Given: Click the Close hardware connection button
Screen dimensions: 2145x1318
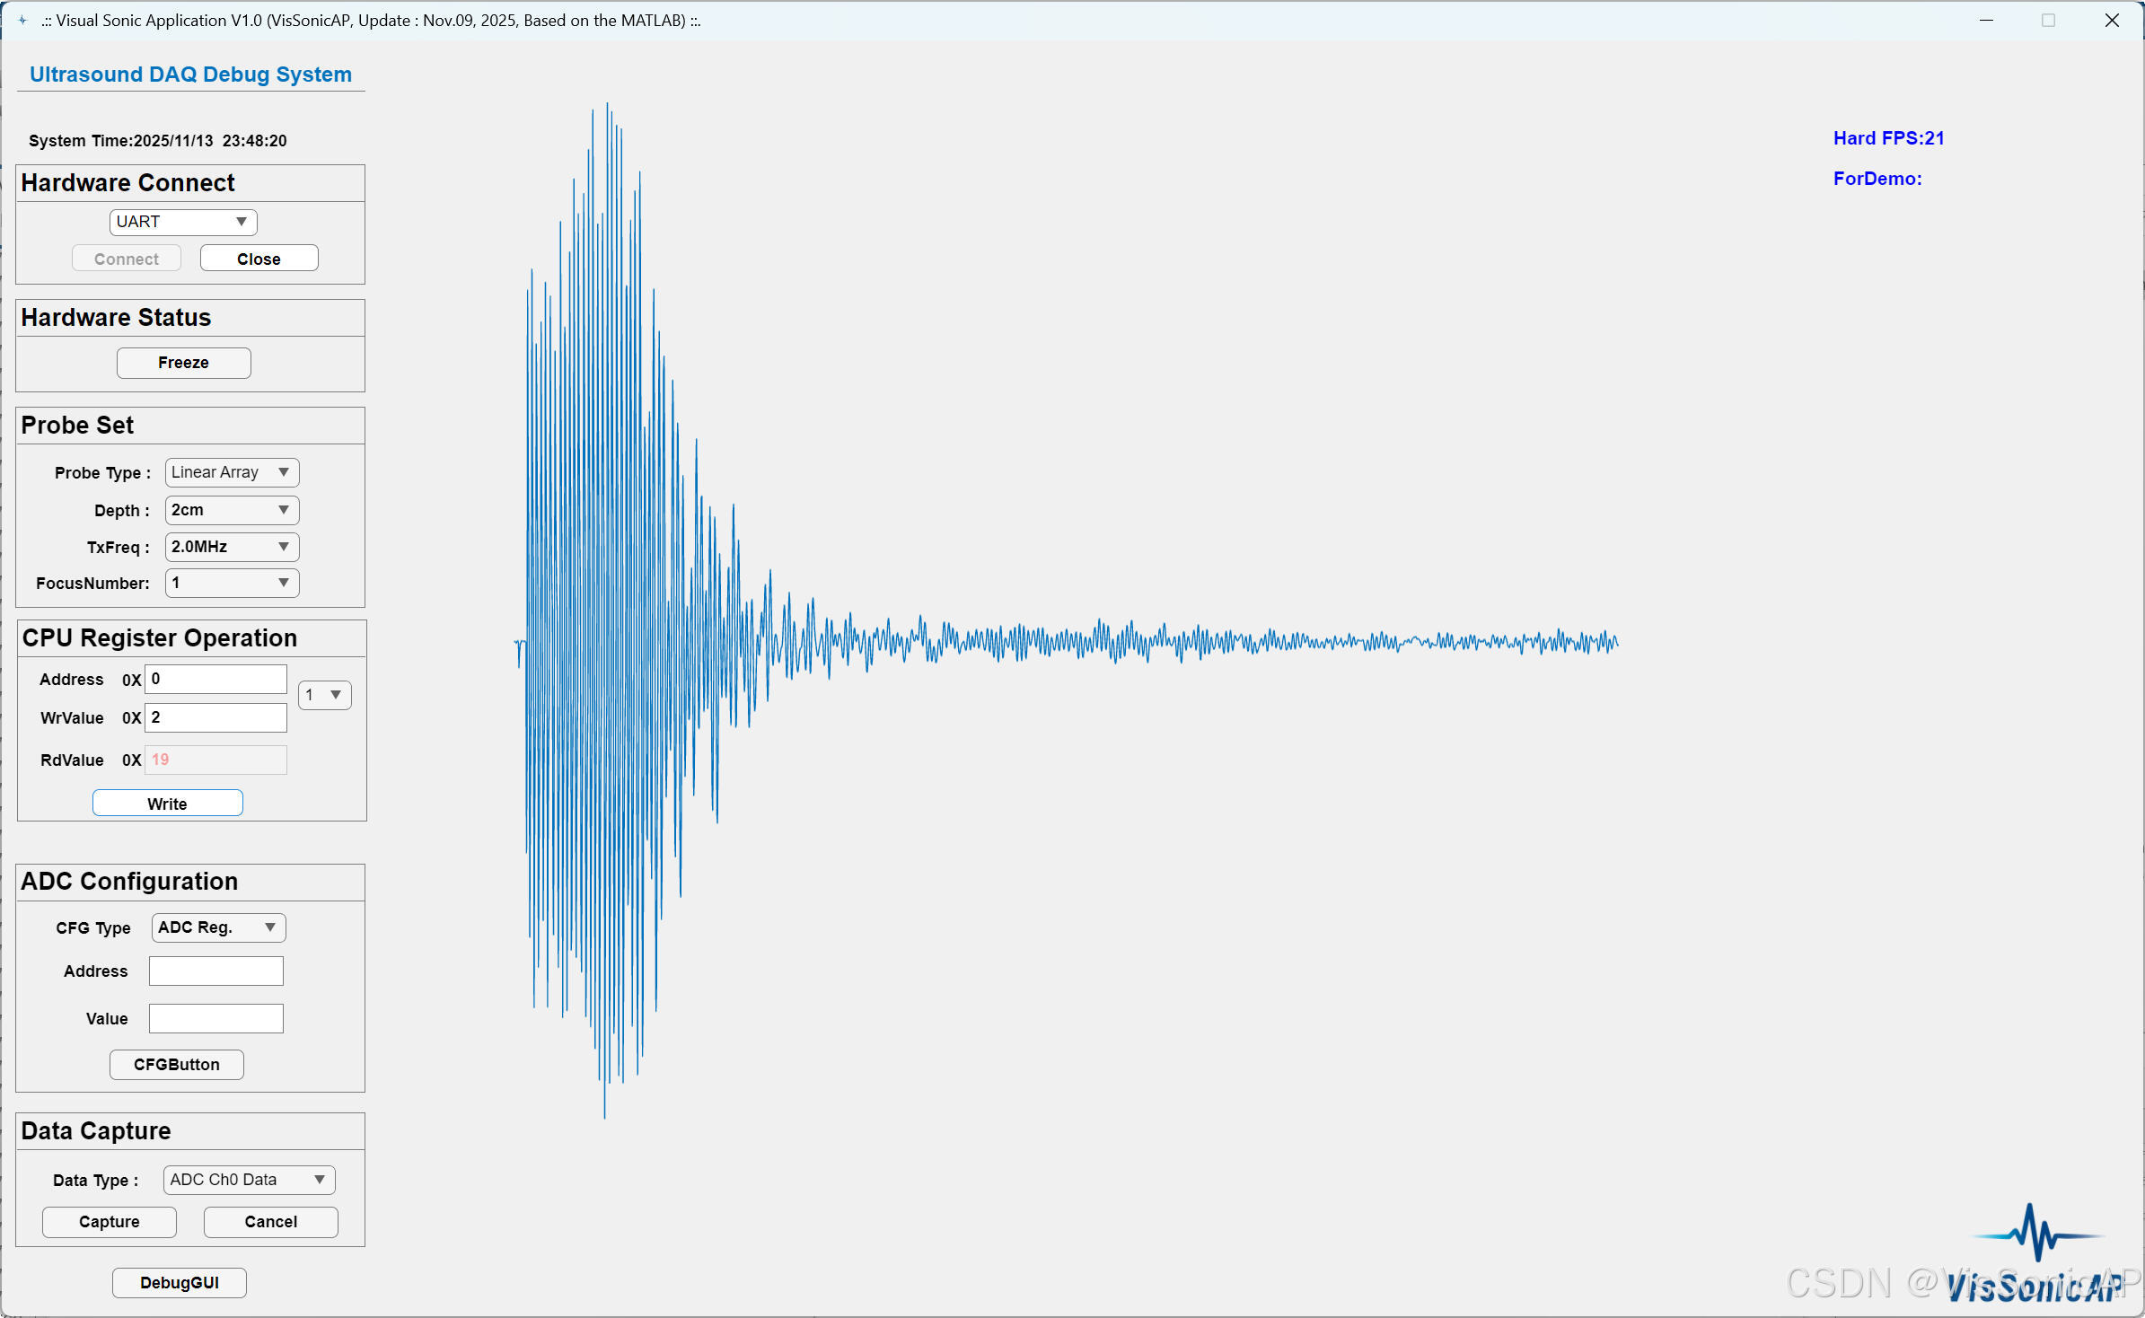Looking at the screenshot, I should [259, 259].
